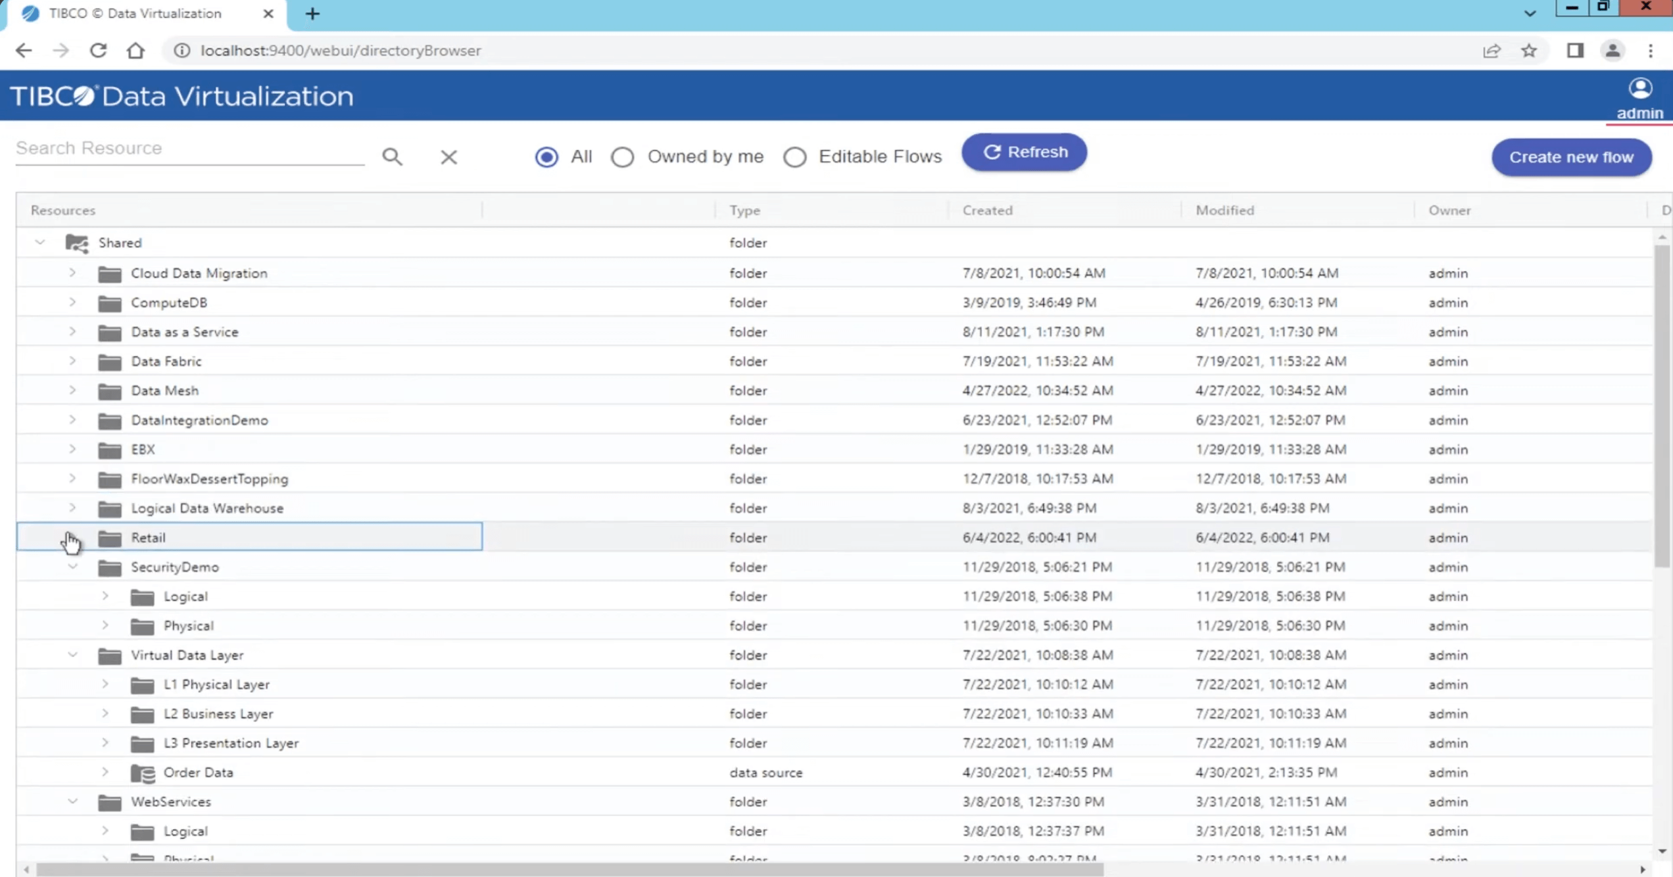
Task: Open the Chrome profile avatar icon
Action: pos(1612,51)
